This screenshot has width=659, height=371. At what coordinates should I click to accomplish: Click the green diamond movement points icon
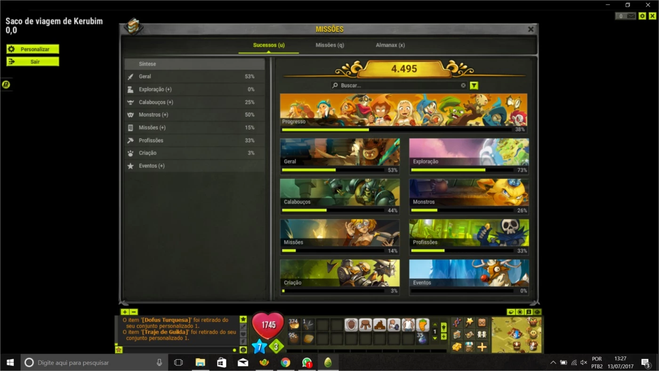pos(276,347)
